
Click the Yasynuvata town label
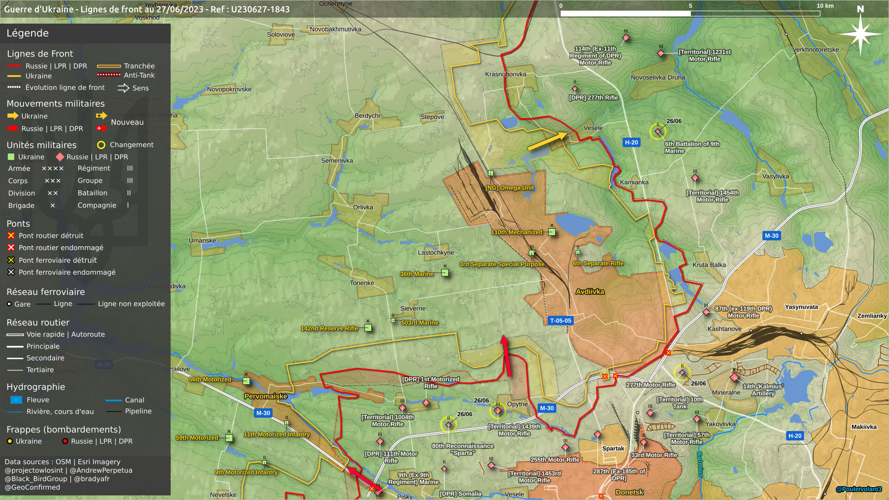(801, 307)
